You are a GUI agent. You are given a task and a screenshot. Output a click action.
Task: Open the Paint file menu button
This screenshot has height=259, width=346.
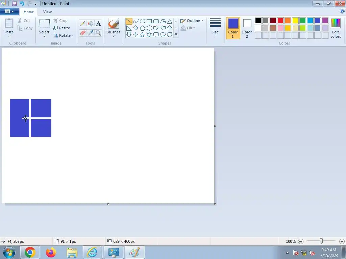[x=9, y=11]
